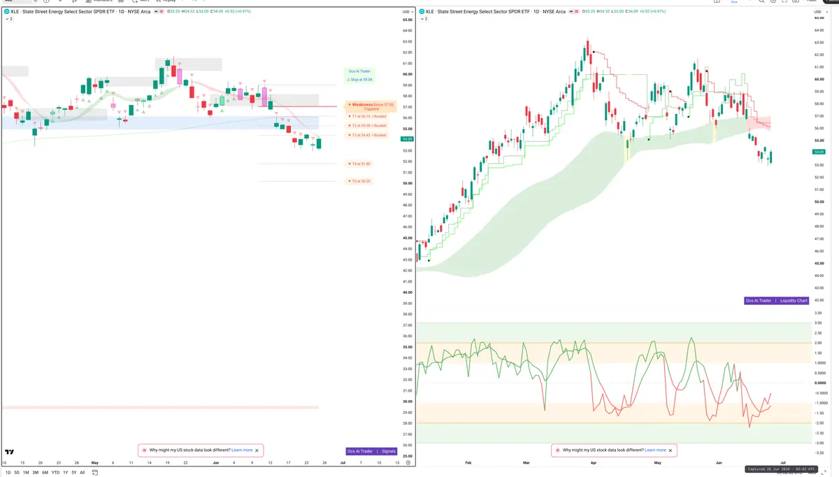Expand indicators legend on left chart
Image resolution: width=839 pixels, height=477 pixels.
pos(9,19)
